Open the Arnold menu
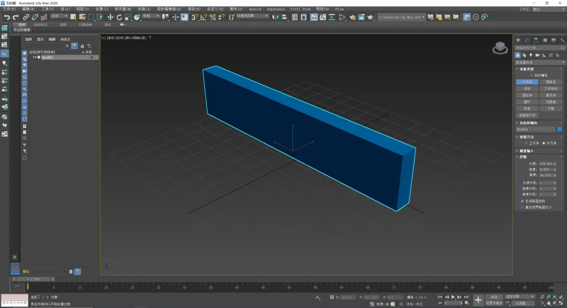 [255, 9]
